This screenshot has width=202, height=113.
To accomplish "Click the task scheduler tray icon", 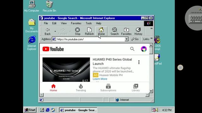I will coord(154,110).
